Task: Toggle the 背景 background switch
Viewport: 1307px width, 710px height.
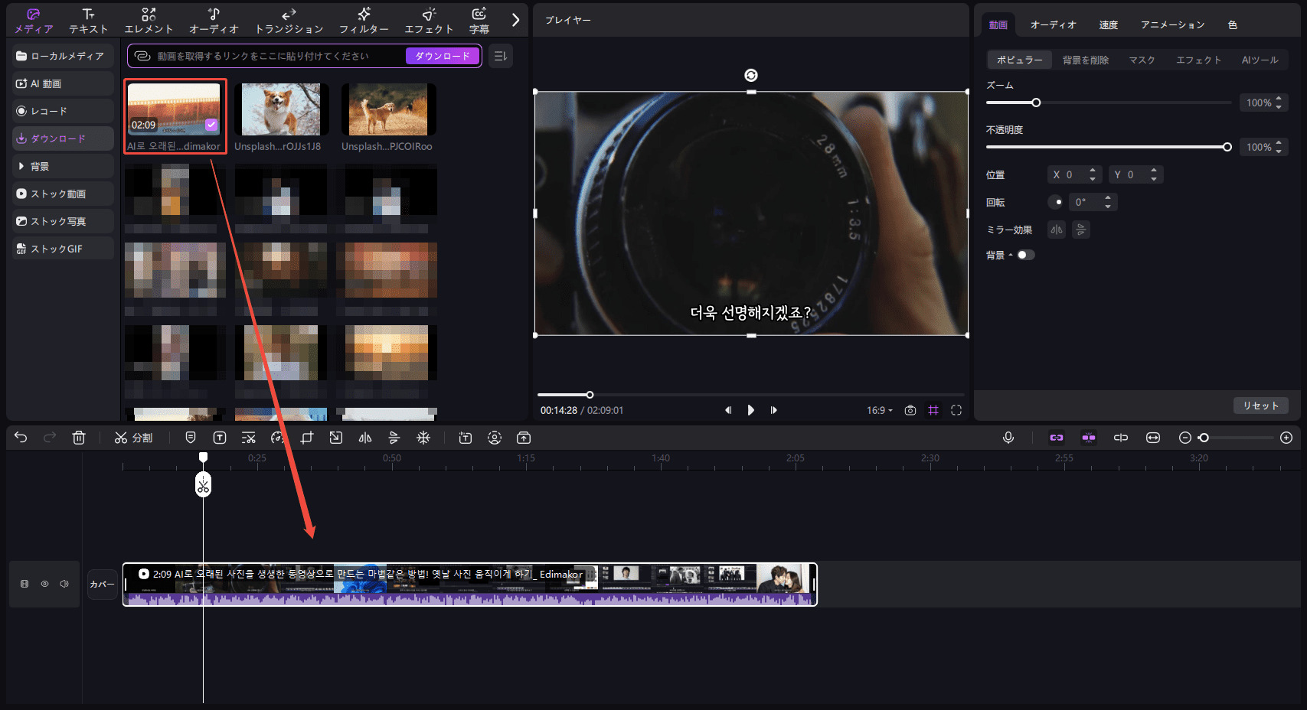Action: pos(1025,255)
